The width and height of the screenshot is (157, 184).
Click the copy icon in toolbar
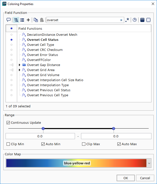coord(36,20)
